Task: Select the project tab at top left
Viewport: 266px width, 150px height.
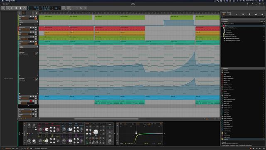Action: coord(6,4)
